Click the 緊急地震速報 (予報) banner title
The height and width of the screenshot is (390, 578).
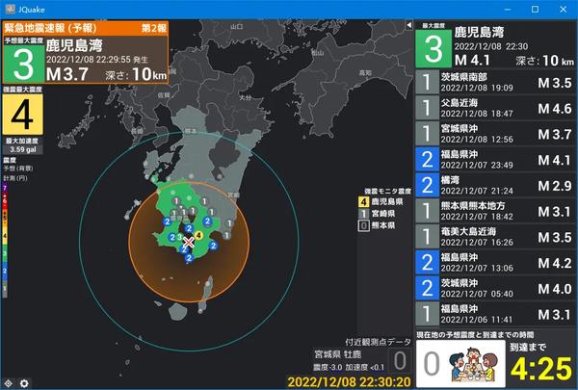(50, 28)
